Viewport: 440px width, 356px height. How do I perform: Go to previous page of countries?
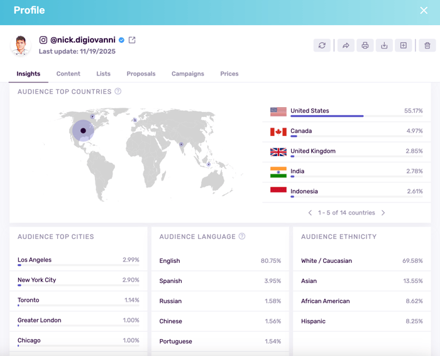point(310,213)
